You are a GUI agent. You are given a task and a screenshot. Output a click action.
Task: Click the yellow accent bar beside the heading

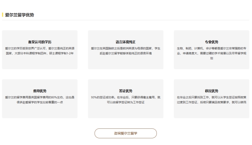pyautogui.click(x=3, y=15)
